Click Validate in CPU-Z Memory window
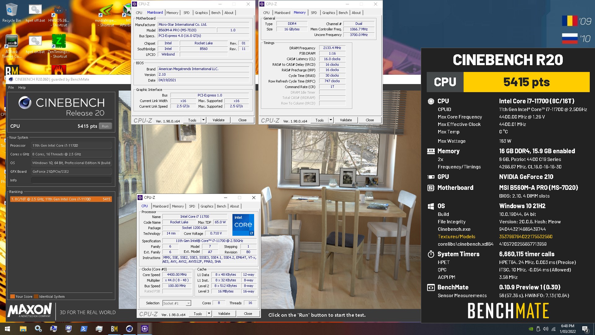595x335 pixels. [x=346, y=120]
